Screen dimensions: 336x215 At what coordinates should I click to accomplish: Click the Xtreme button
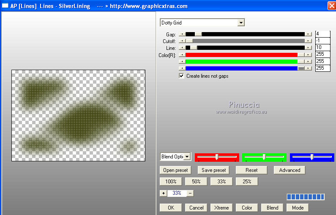click(x=221, y=208)
